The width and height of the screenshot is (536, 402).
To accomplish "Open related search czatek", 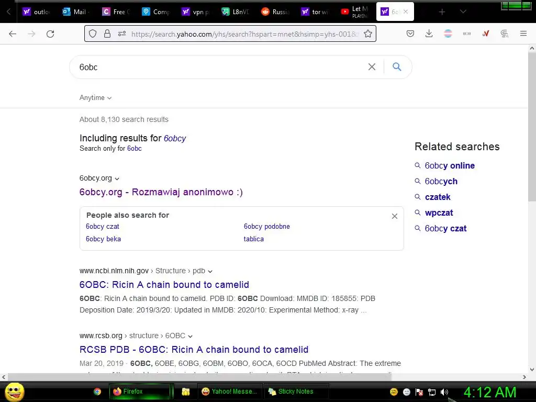I will [438, 197].
